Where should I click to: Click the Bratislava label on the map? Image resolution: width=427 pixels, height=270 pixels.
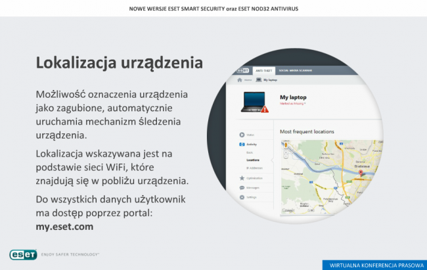coord(362,166)
